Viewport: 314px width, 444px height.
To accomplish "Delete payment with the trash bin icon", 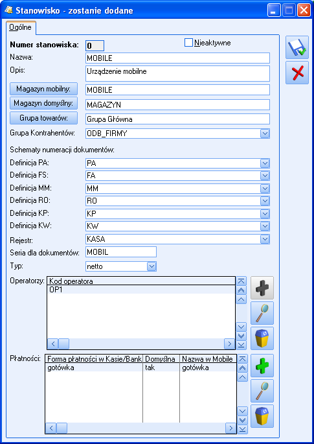I will [262, 416].
